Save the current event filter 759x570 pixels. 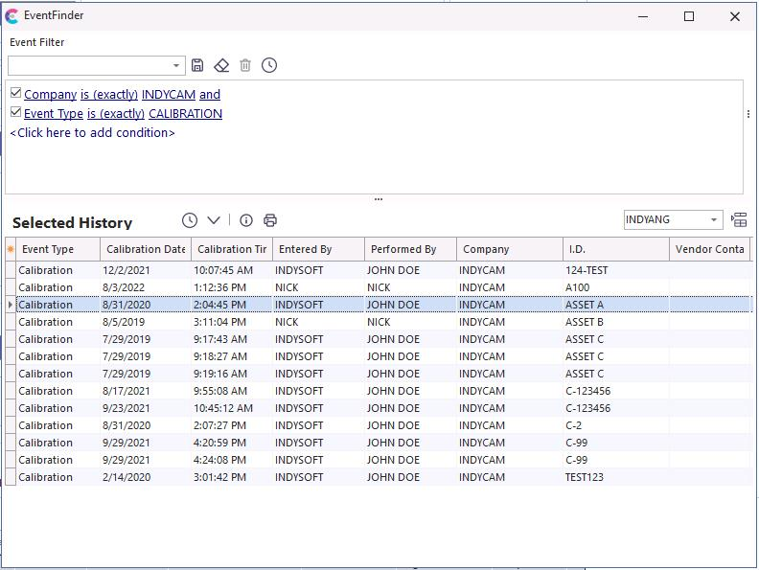pos(197,65)
